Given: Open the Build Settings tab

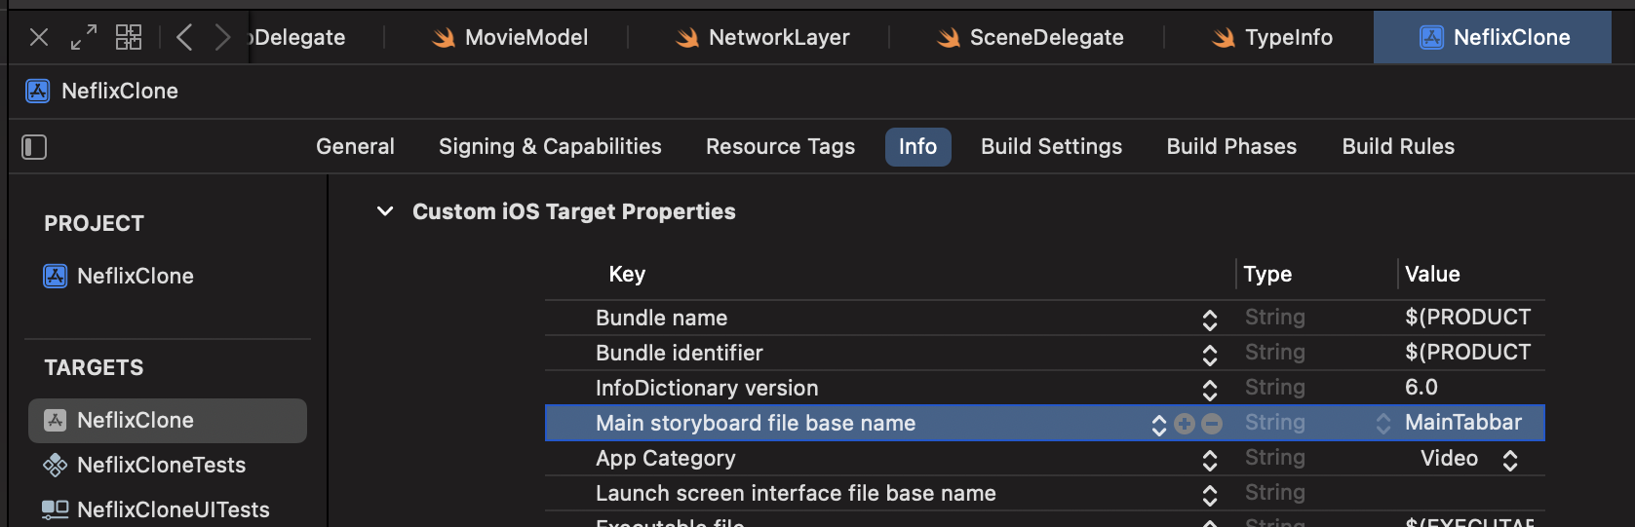Looking at the screenshot, I should (1051, 146).
